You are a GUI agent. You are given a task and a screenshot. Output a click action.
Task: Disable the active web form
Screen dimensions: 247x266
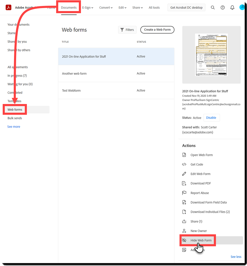(211, 117)
